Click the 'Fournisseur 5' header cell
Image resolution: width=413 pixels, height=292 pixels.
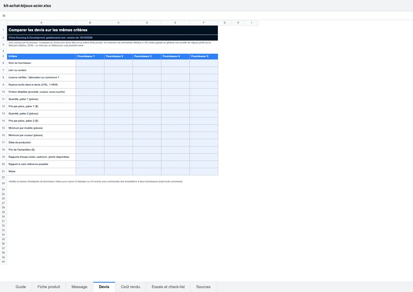pos(204,56)
